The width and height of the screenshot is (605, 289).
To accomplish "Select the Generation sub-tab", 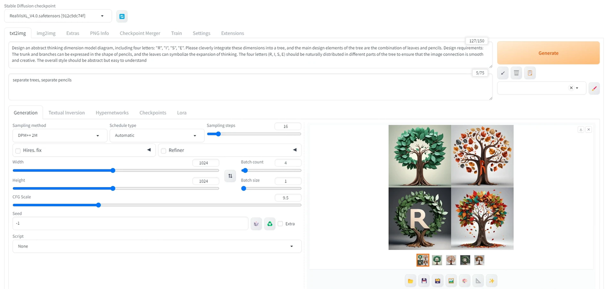I will (x=25, y=113).
